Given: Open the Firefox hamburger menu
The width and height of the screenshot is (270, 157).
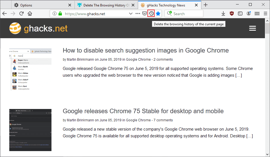Looking at the screenshot, I should pyautogui.click(x=265, y=13).
